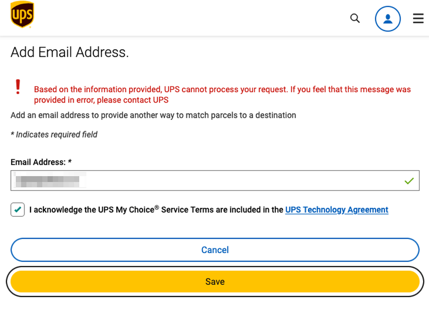Focus the Email Address input box
429x310 pixels.
tap(237, 181)
